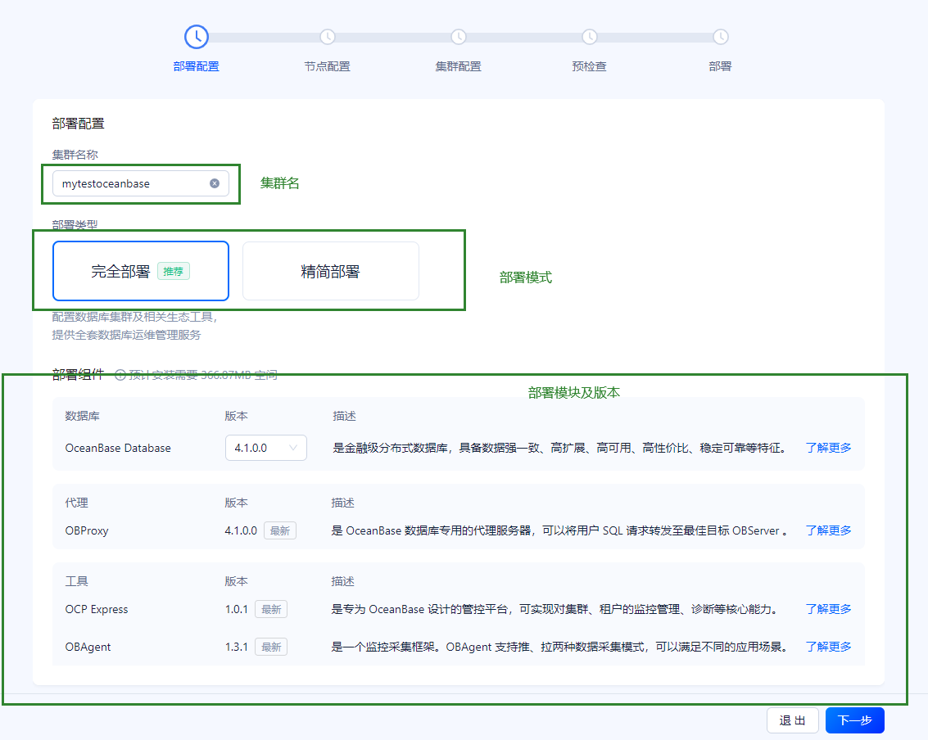
Task: Click the 集群配置 step label
Action: tap(459, 66)
